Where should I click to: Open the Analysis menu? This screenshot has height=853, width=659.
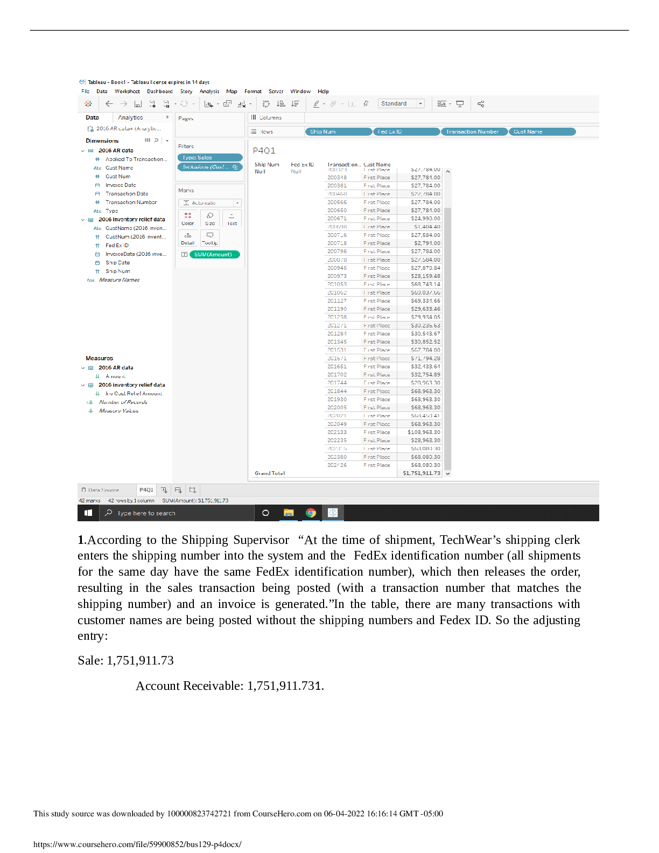click(x=209, y=92)
